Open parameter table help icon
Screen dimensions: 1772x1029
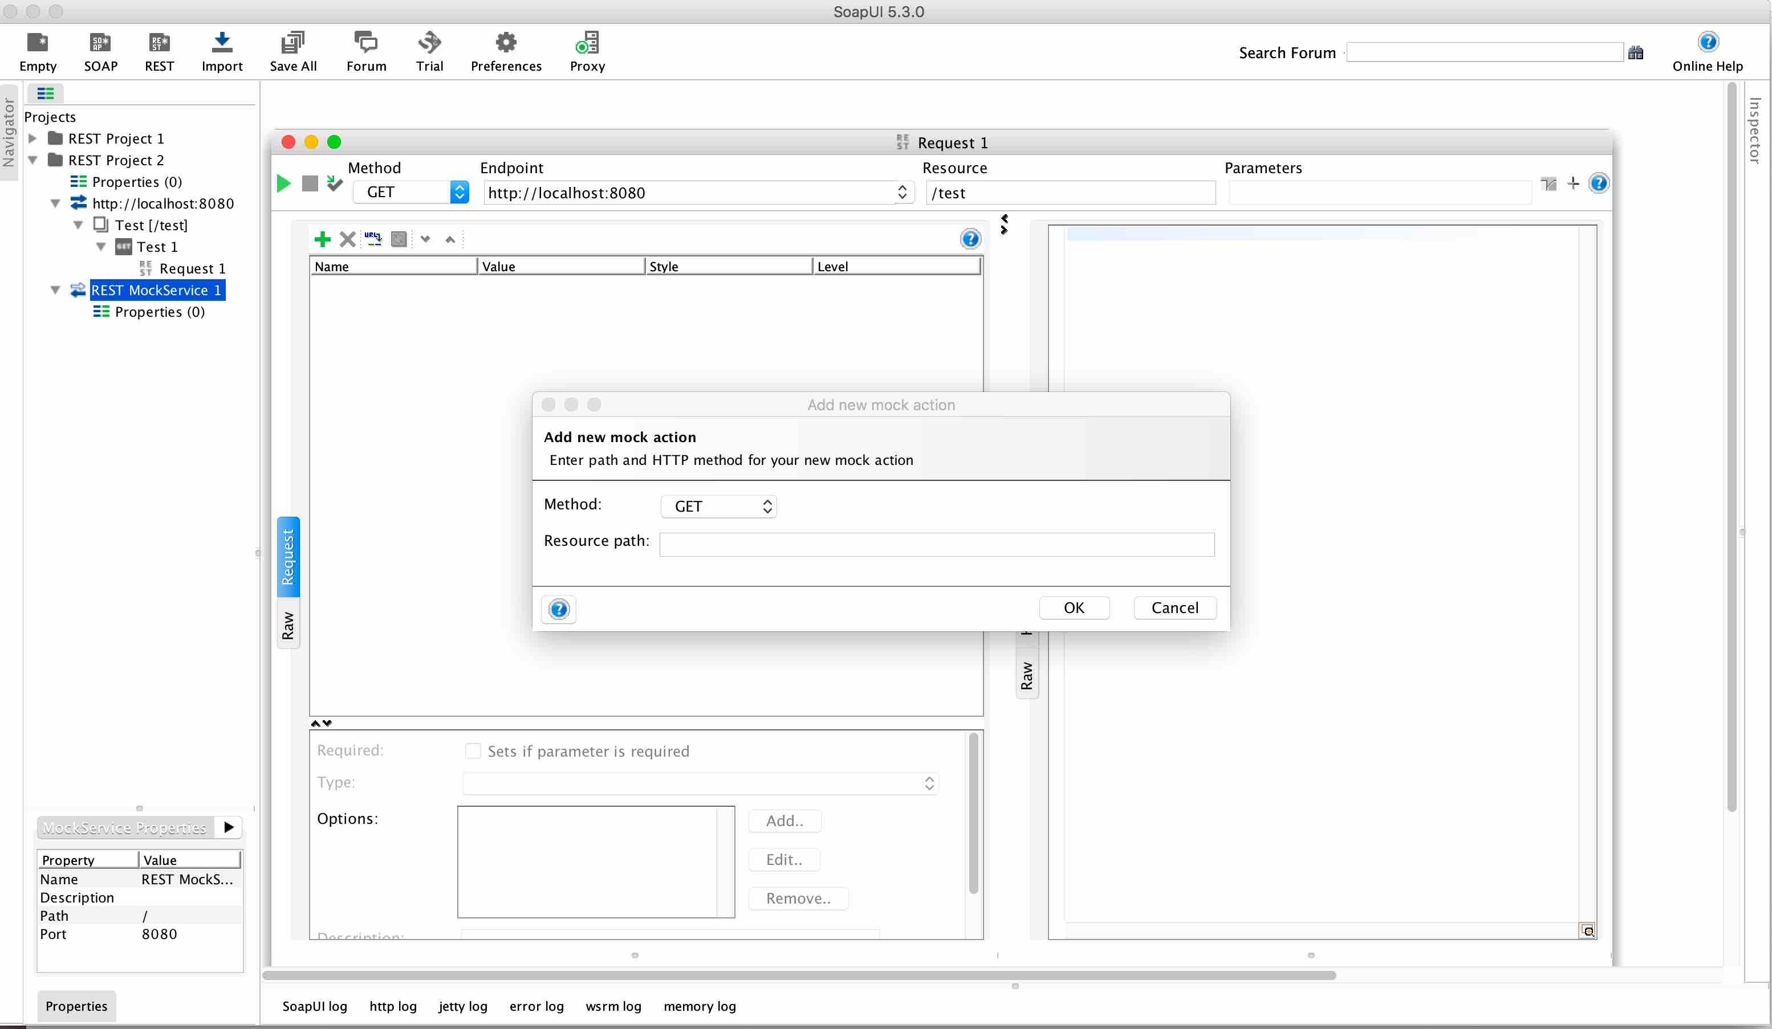pyautogui.click(x=970, y=240)
